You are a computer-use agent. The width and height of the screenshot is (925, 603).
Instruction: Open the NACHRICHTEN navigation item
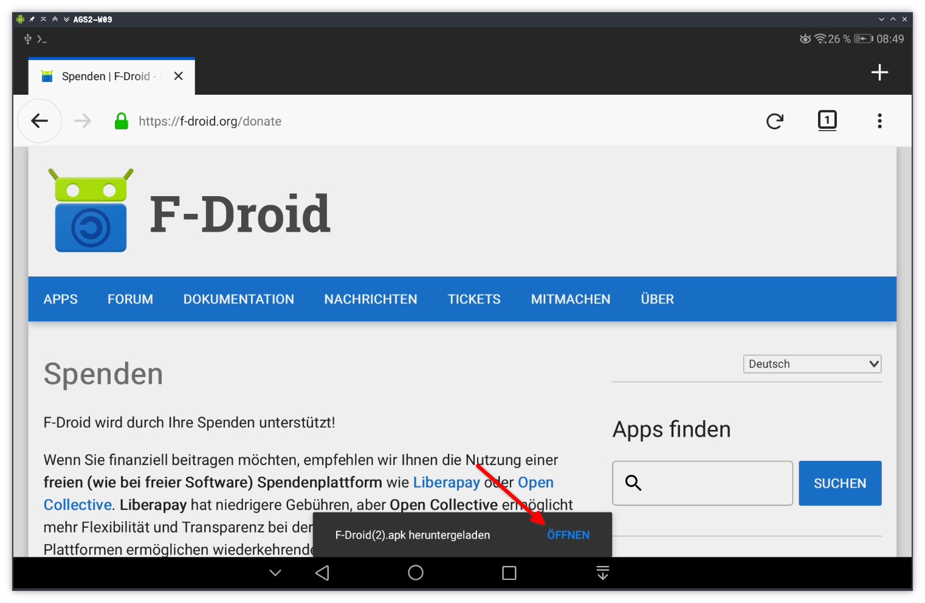371,299
